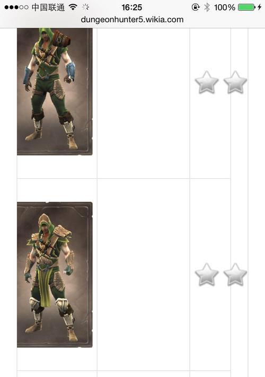Tap the cellular signal strength dots

click(16, 7)
